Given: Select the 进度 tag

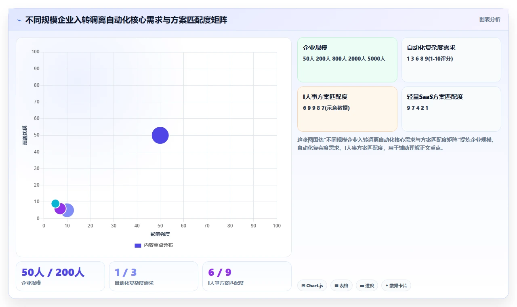Looking at the screenshot, I should click(367, 286).
